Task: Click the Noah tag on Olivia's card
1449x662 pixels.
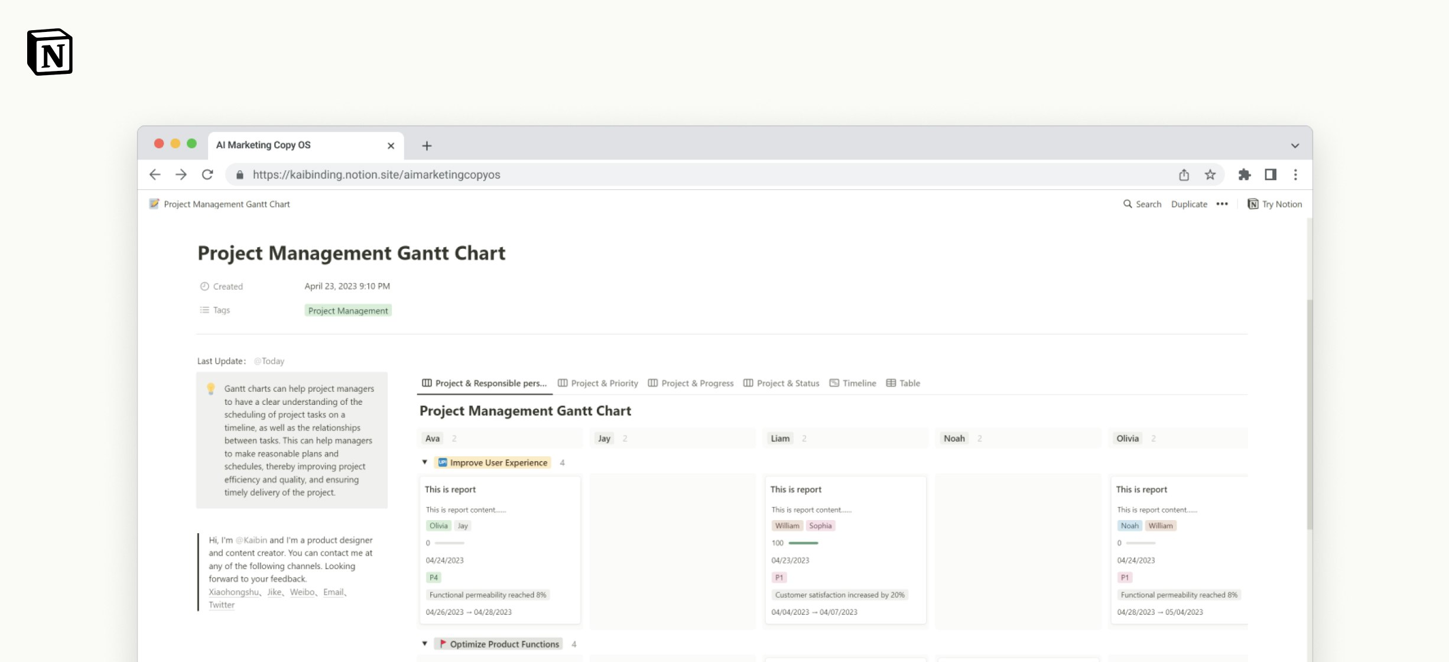Action: point(1129,525)
